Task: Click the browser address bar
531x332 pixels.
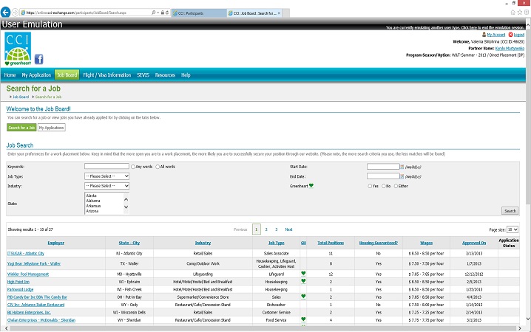Action: [88, 13]
